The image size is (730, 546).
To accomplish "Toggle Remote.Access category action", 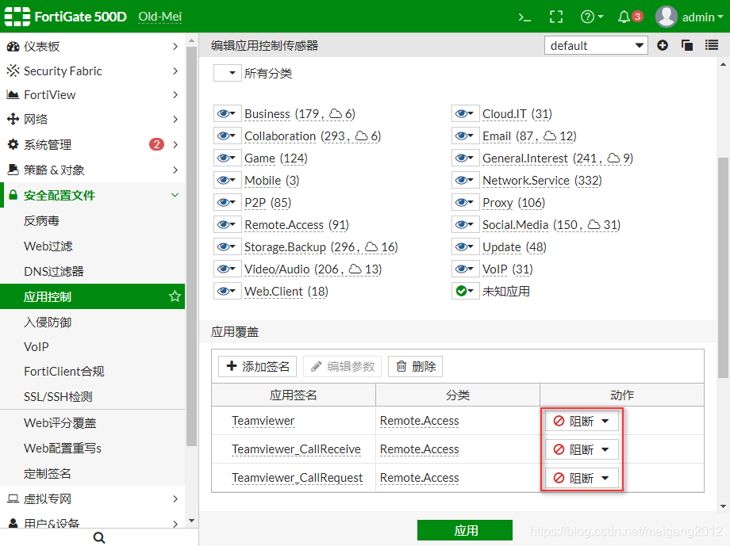I will point(227,224).
